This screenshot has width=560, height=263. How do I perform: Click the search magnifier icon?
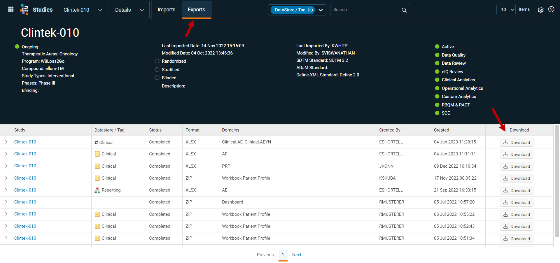click(404, 10)
